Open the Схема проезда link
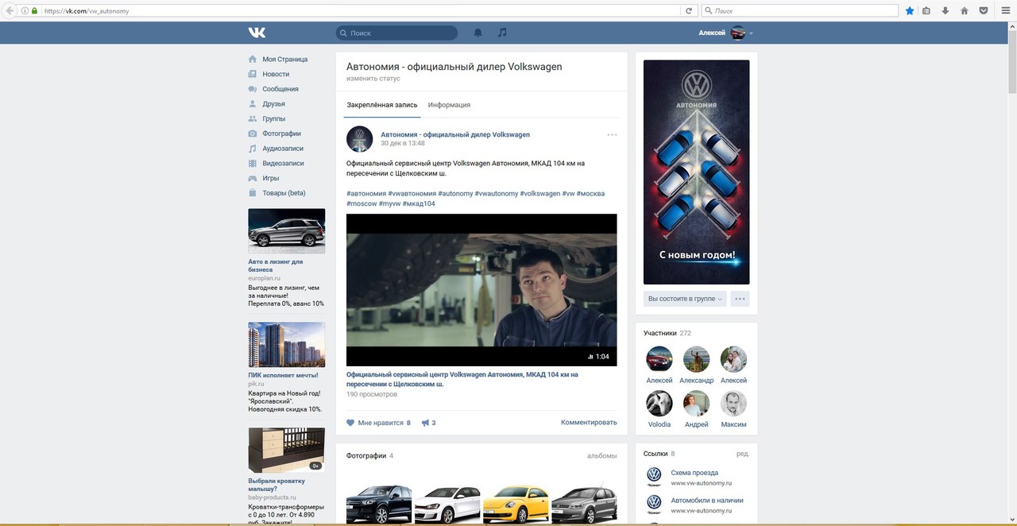This screenshot has width=1017, height=526. (x=694, y=473)
